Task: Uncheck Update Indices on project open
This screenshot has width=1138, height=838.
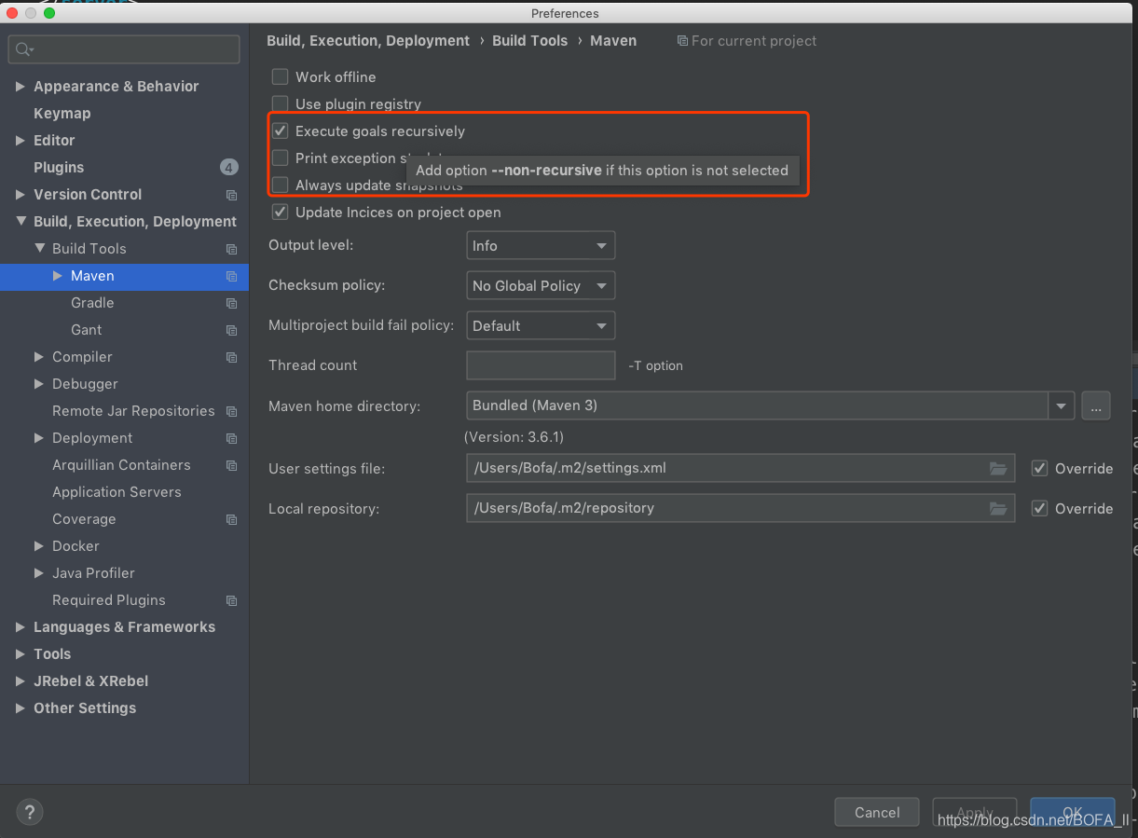Action: (x=280, y=212)
